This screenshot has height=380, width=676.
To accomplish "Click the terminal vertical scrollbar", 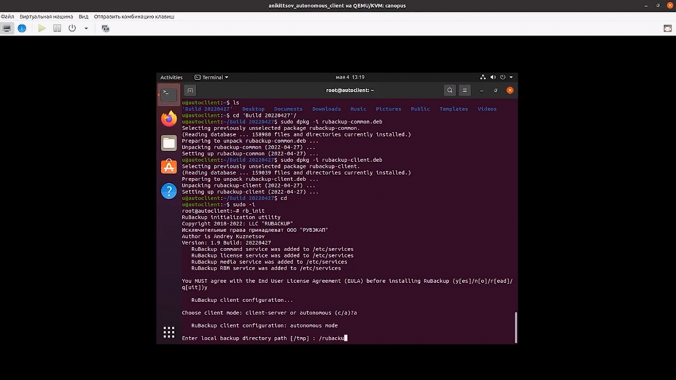I will [516, 327].
